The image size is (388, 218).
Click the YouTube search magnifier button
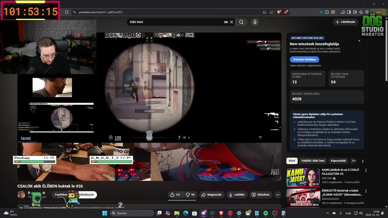pyautogui.click(x=241, y=22)
